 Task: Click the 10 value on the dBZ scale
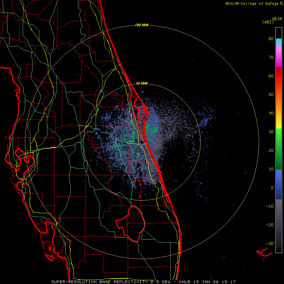coord(271,169)
